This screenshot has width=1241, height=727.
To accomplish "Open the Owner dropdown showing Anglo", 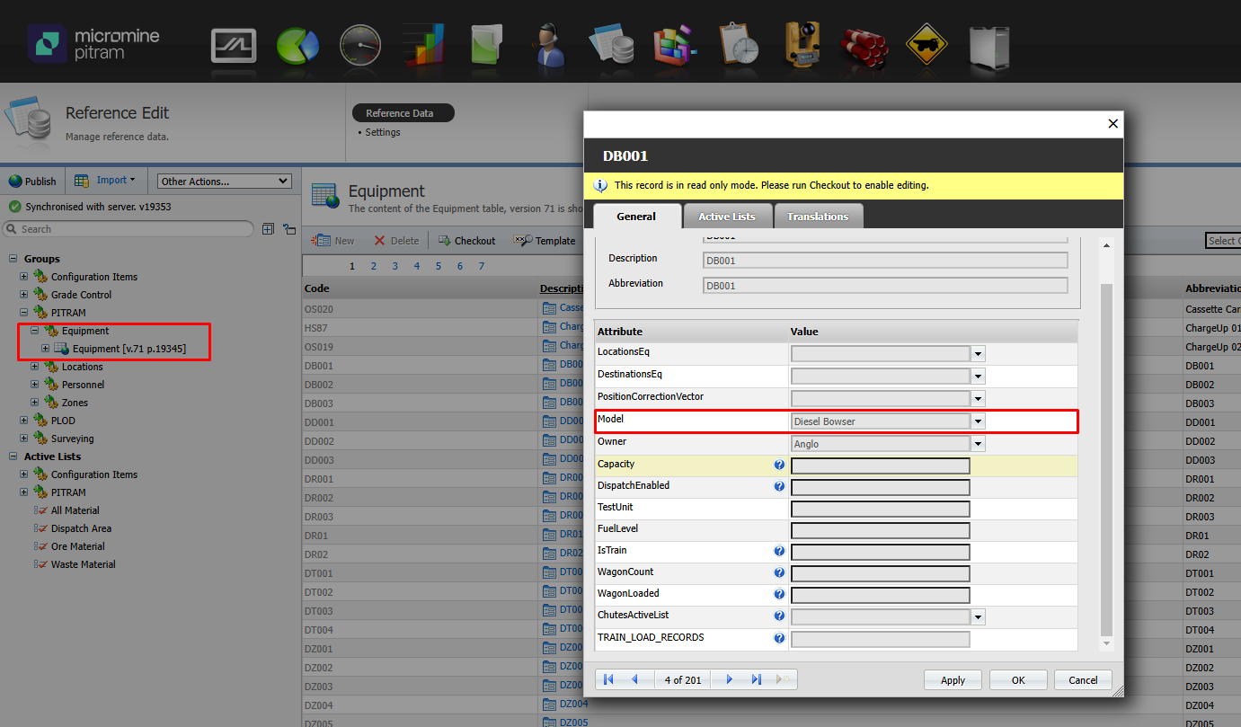I will pos(977,443).
